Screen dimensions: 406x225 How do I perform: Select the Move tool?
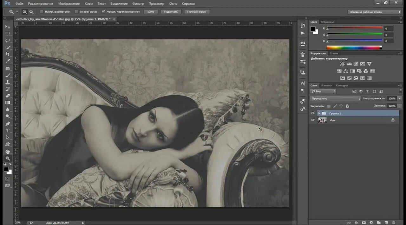[8, 27]
